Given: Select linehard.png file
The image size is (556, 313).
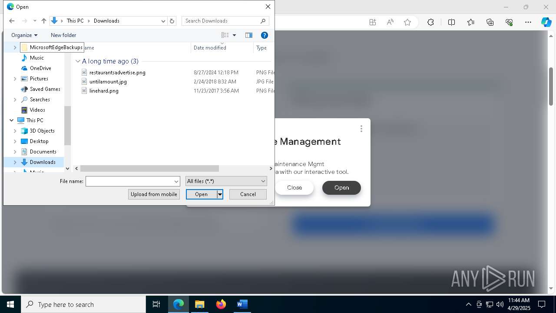Looking at the screenshot, I should pyautogui.click(x=104, y=91).
